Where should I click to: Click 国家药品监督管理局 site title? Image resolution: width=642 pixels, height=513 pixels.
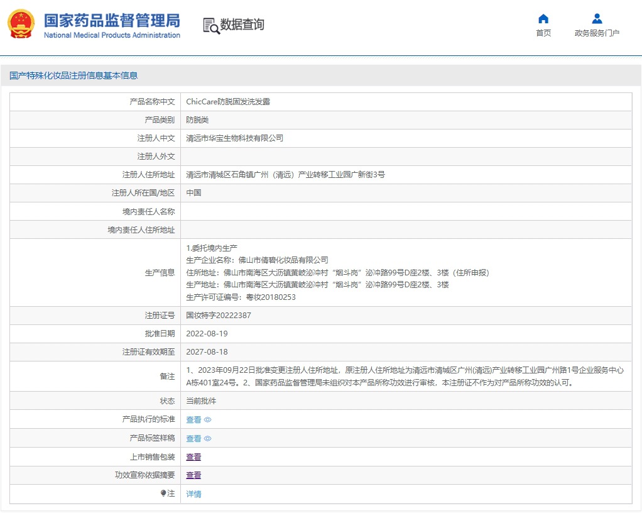click(x=112, y=20)
